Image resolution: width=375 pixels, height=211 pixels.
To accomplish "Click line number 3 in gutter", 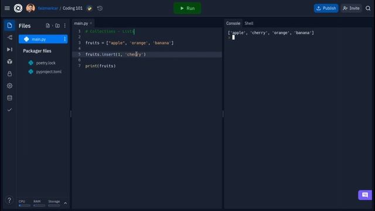I will coord(80,43).
